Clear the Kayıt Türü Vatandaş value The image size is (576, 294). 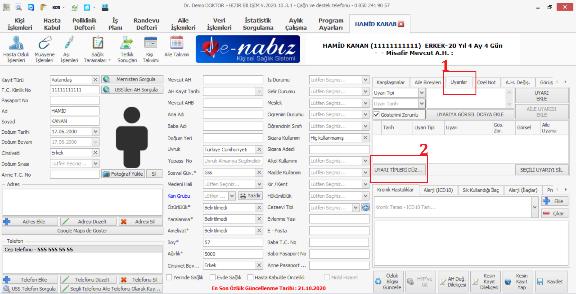click(95, 80)
